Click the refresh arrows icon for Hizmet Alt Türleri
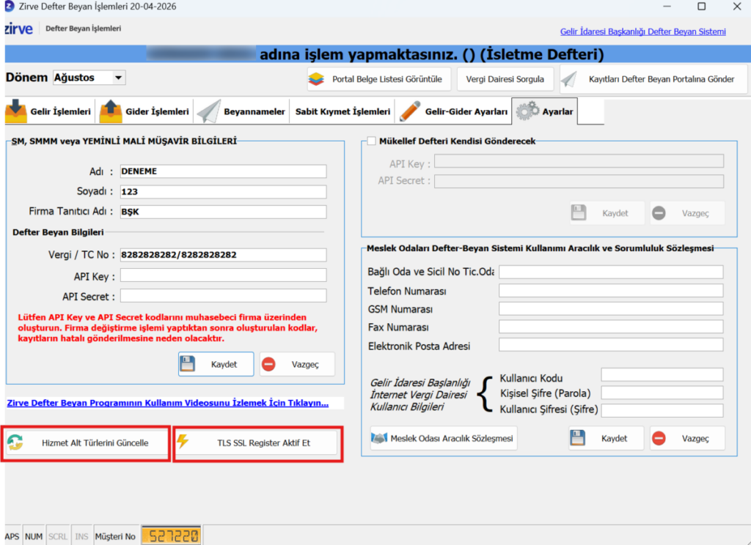Screen dimensions: 751x545 pos(15,442)
